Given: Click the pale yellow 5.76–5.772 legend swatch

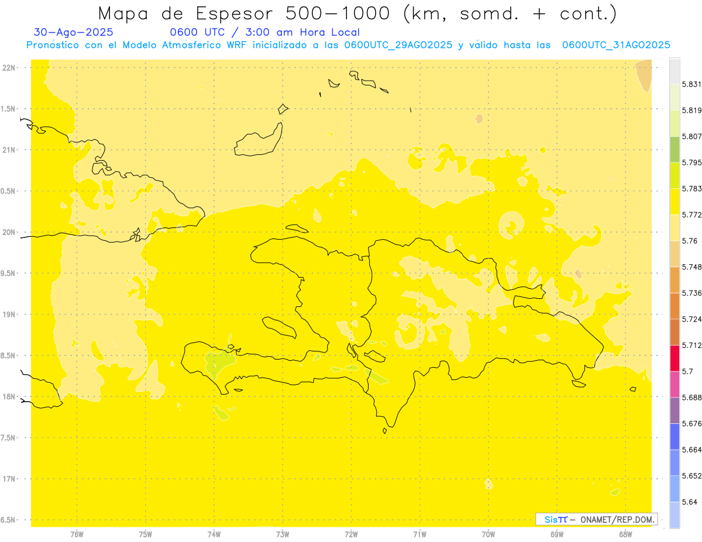Looking at the screenshot, I should 675,227.
